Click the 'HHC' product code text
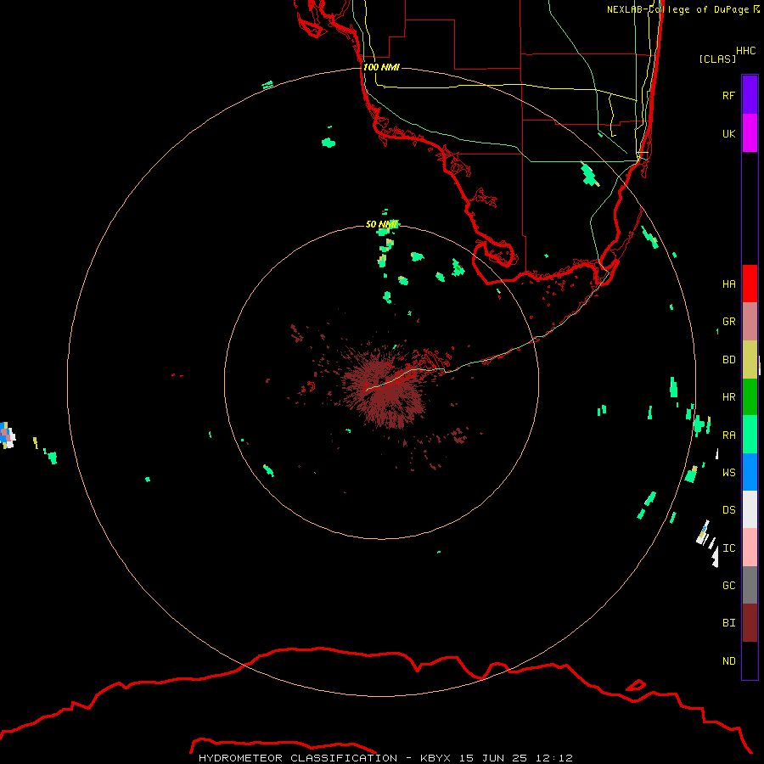764x764 pixels. (x=746, y=51)
